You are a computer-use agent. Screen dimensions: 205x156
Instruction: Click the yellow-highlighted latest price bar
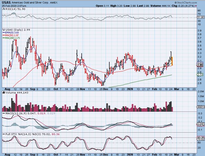(172, 61)
